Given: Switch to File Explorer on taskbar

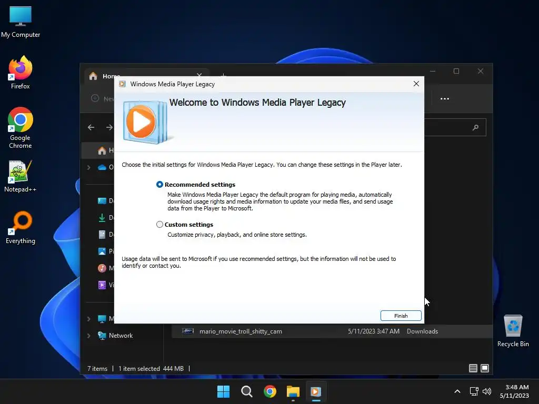Looking at the screenshot, I should (x=293, y=391).
